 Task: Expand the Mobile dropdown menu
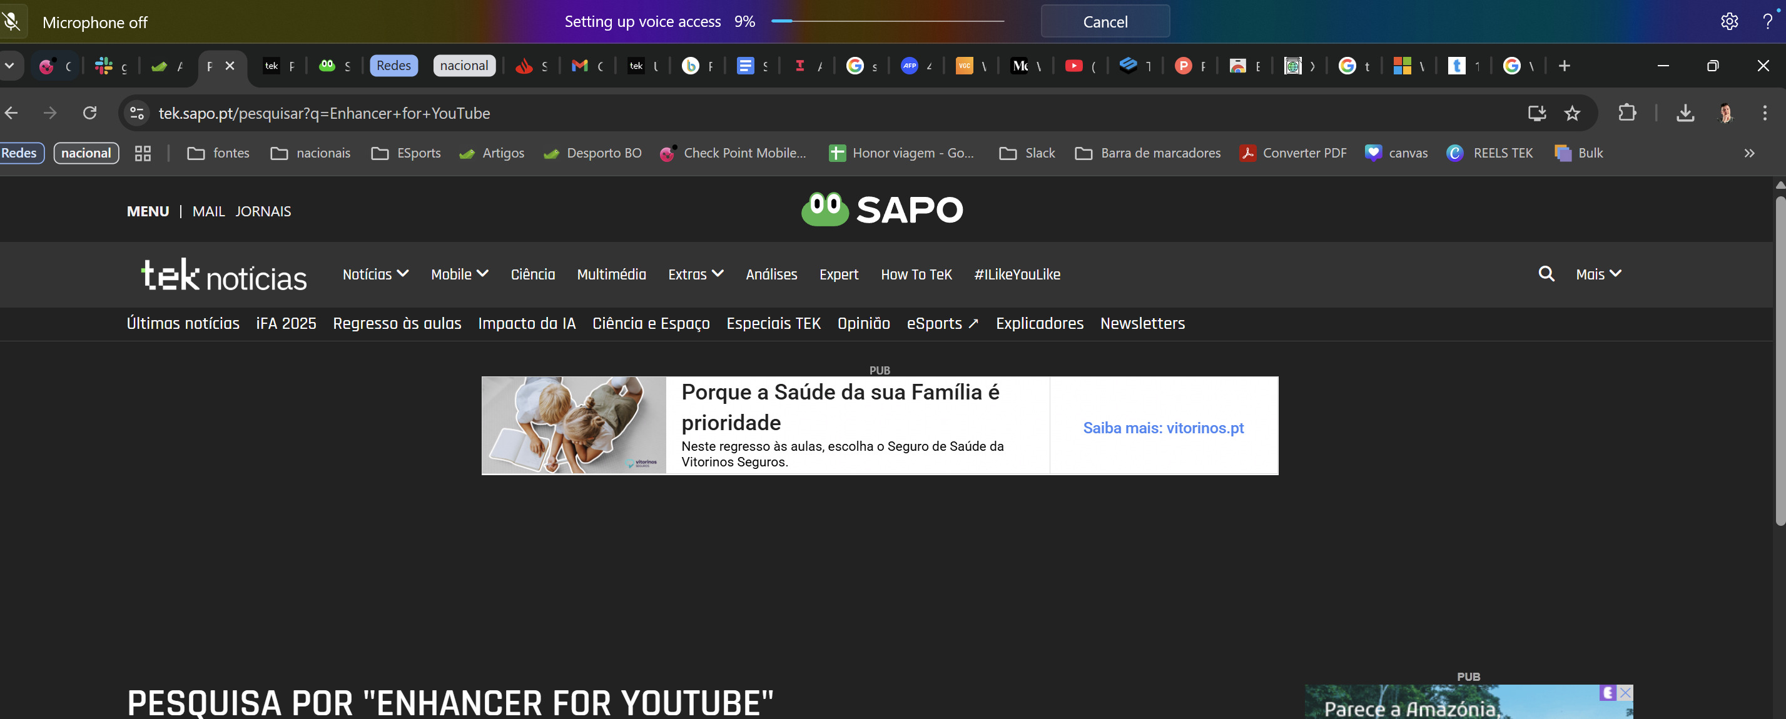coord(459,274)
